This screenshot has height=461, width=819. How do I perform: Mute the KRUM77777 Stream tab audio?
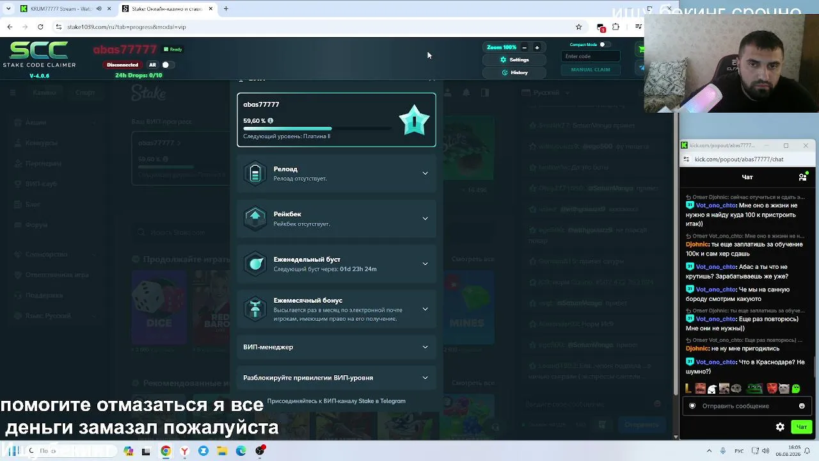pos(99,9)
